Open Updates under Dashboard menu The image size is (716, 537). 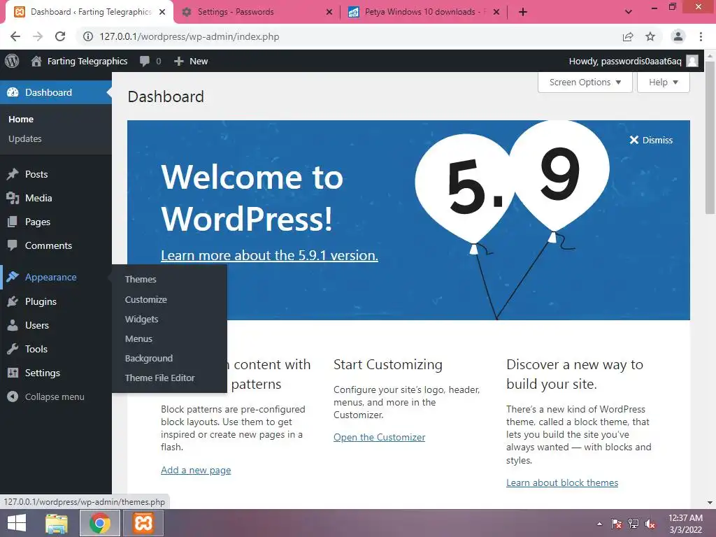[x=25, y=138]
